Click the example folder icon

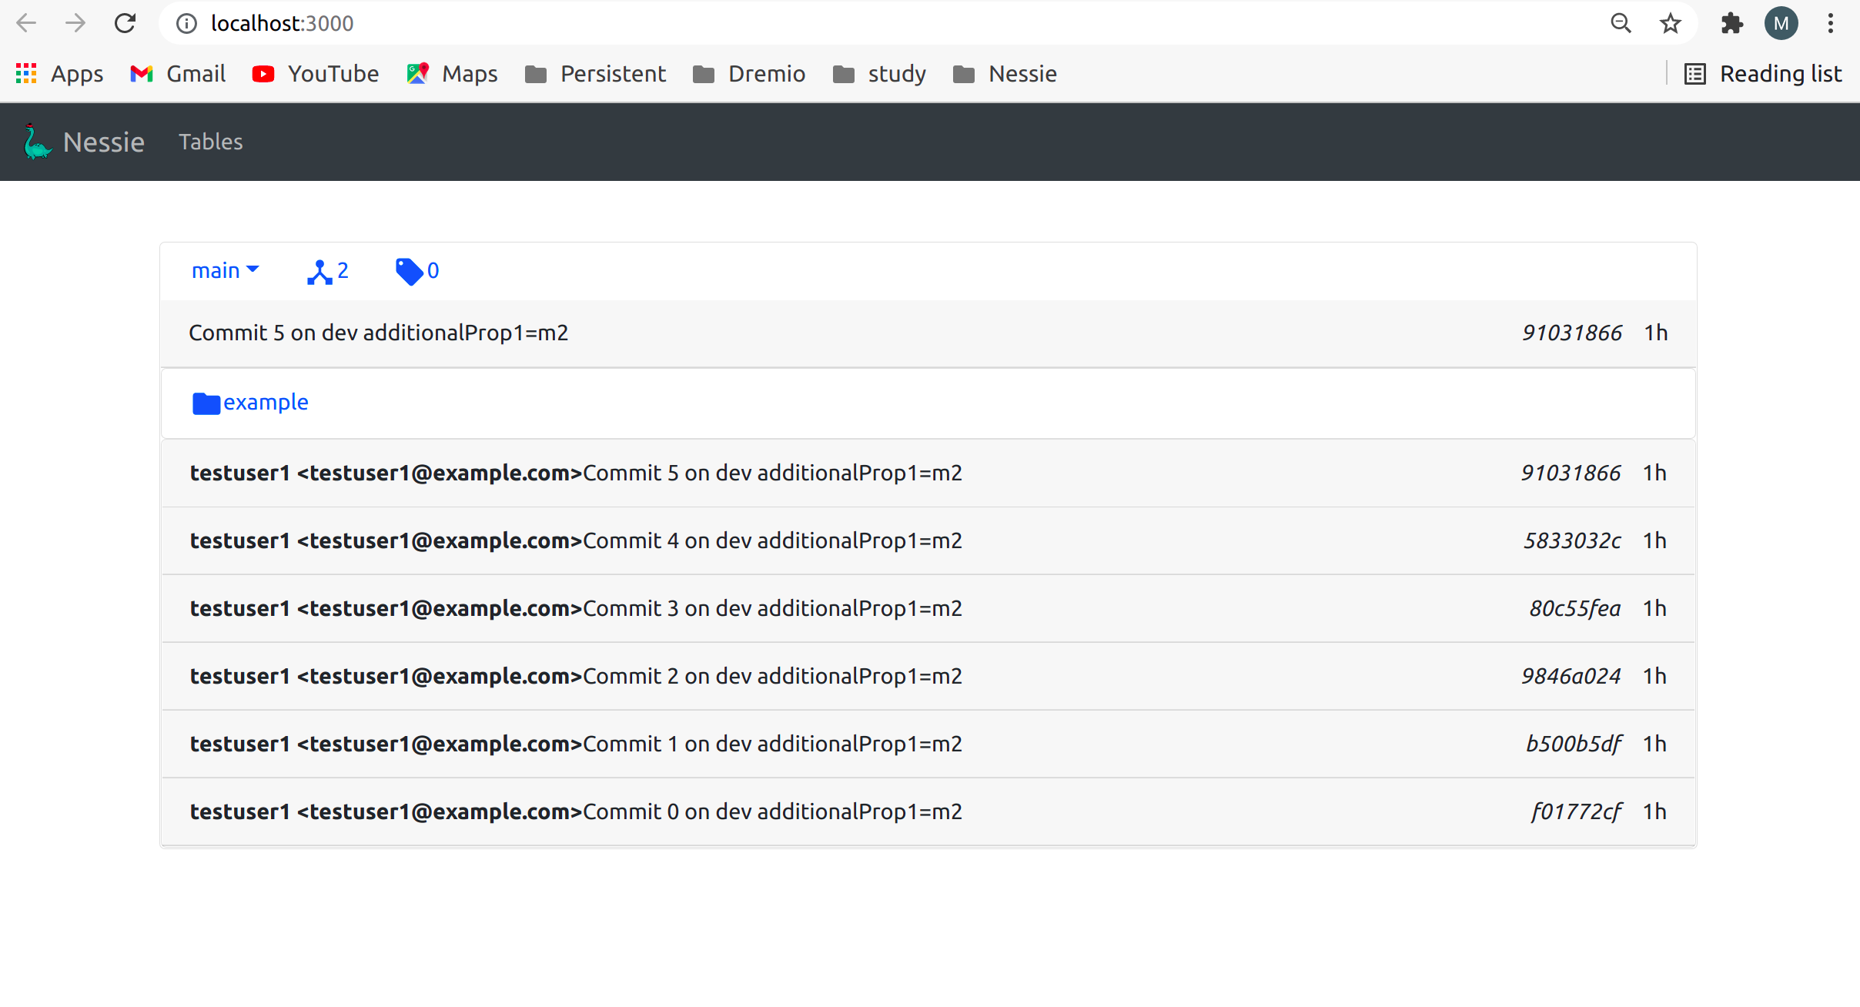pyautogui.click(x=205, y=403)
